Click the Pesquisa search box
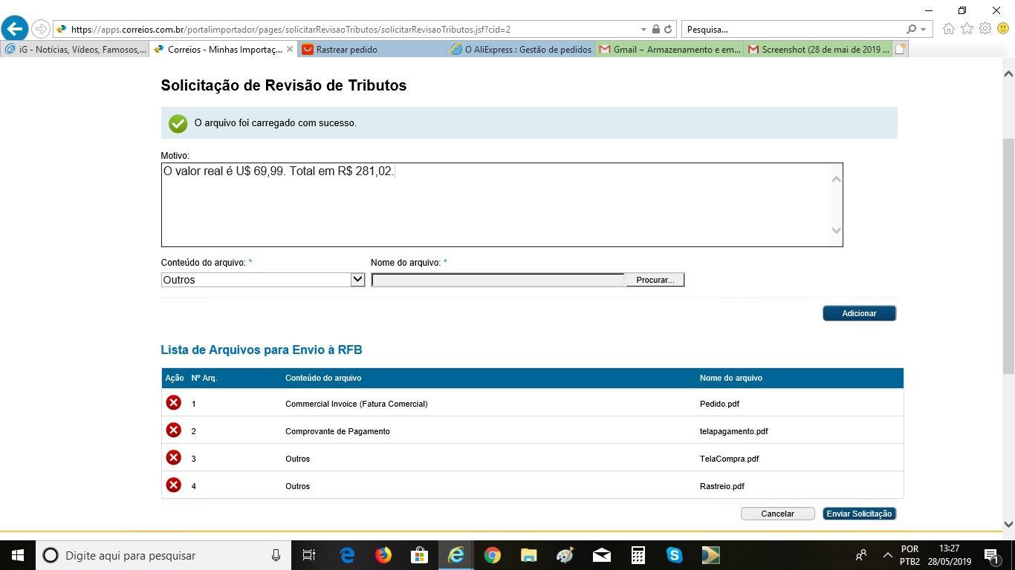This screenshot has width=1015, height=570. point(791,30)
